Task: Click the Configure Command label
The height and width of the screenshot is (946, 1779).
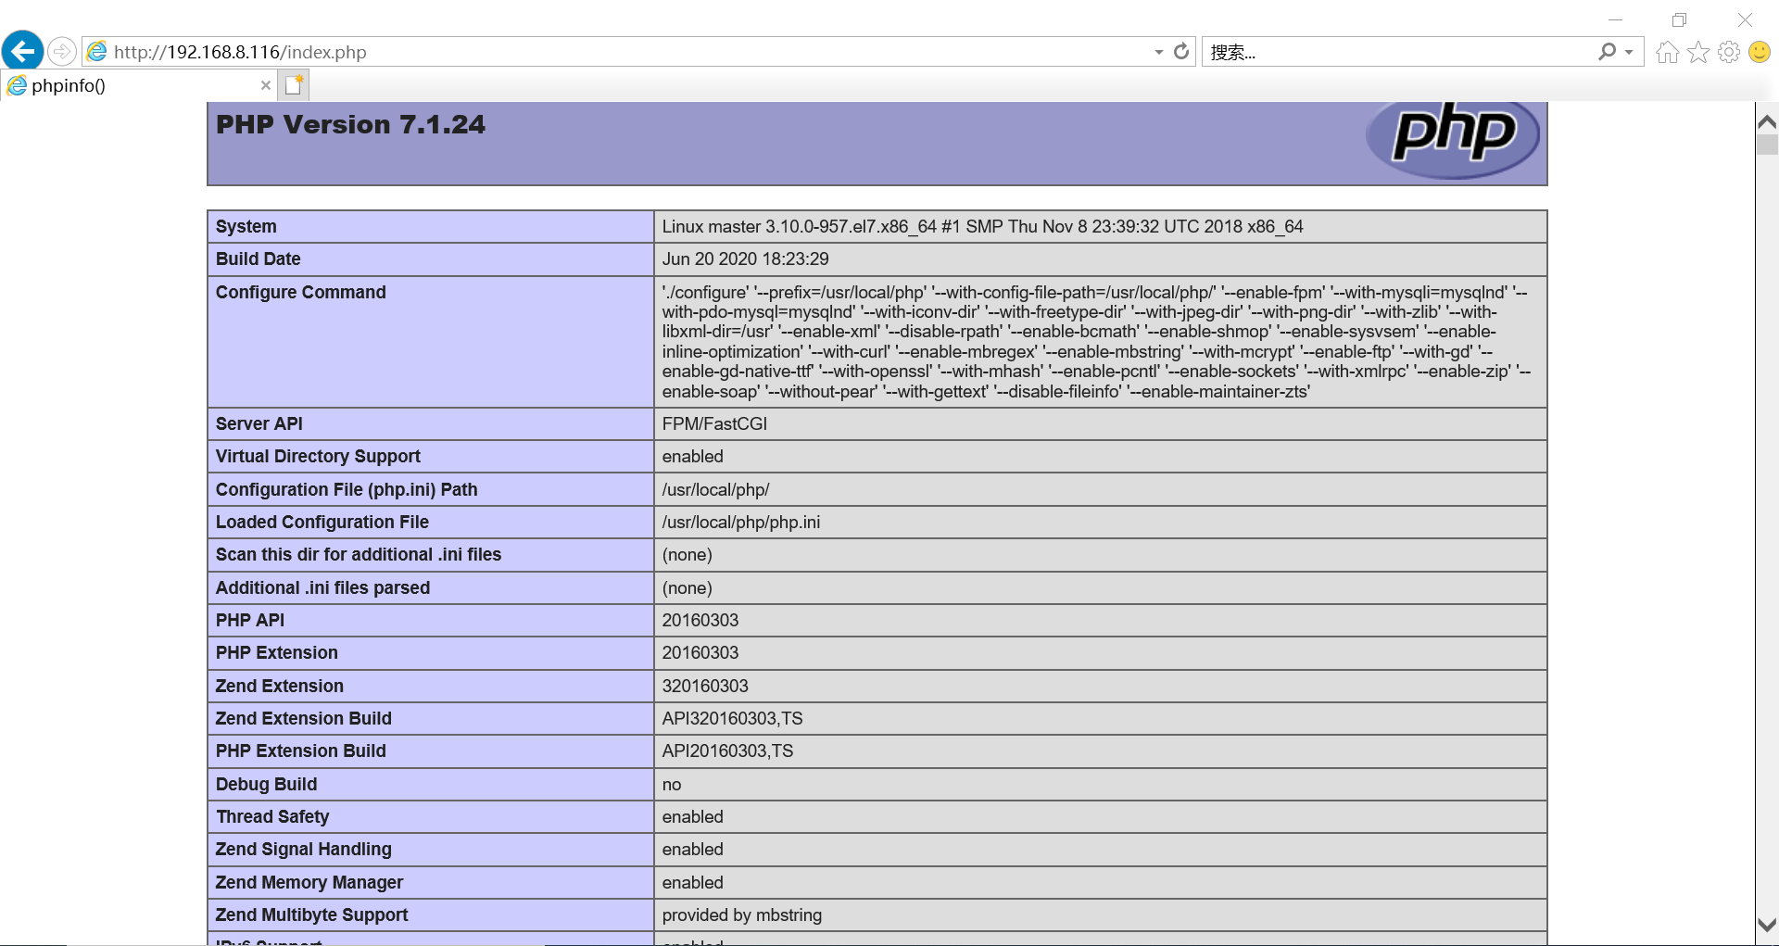Action: pyautogui.click(x=300, y=292)
